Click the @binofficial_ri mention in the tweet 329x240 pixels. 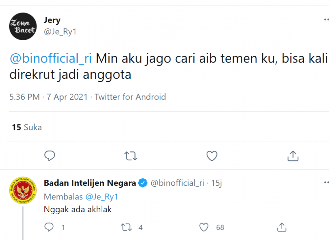coord(51,59)
